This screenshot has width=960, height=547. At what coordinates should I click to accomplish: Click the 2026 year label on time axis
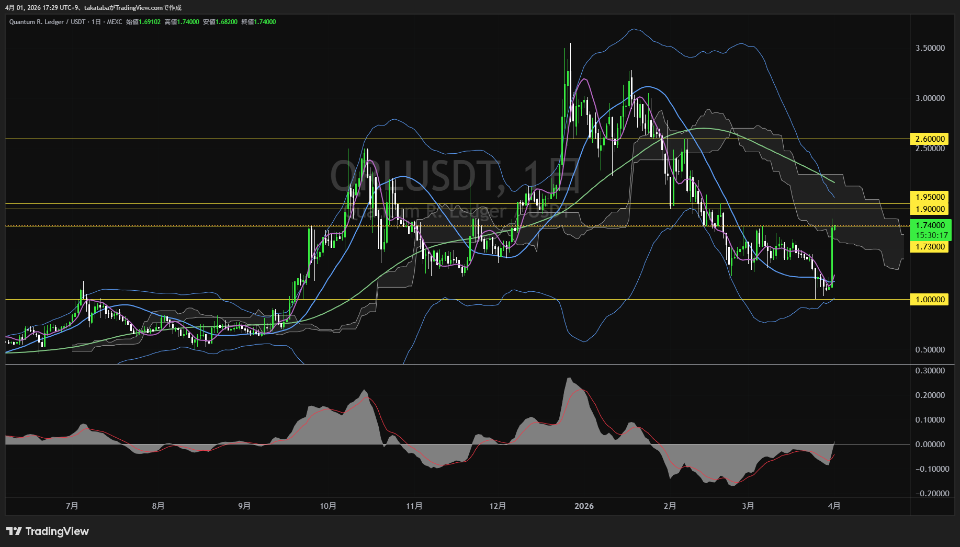pos(584,506)
